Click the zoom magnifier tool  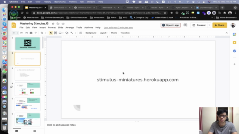42,33
